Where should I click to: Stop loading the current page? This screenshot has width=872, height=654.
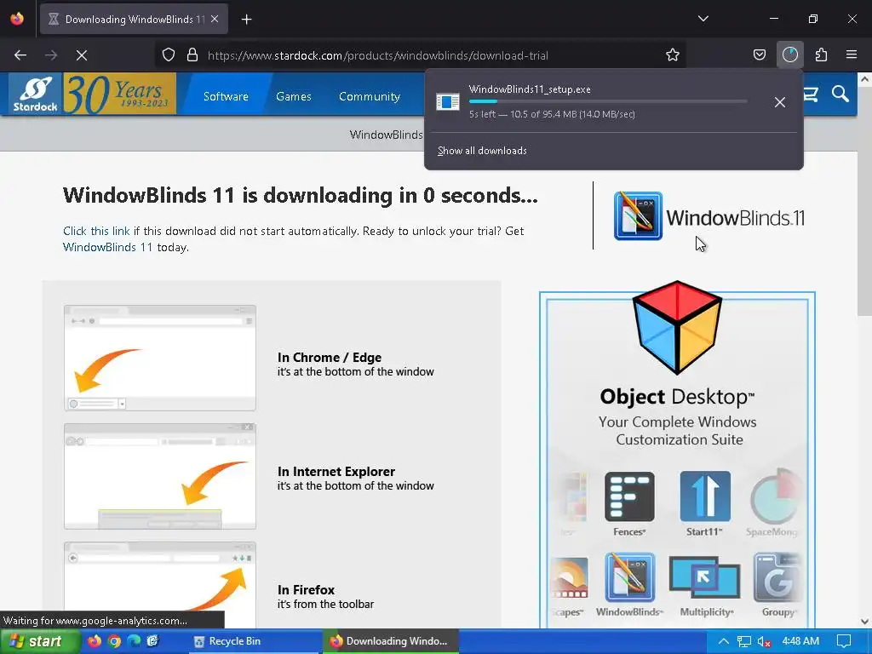click(81, 55)
